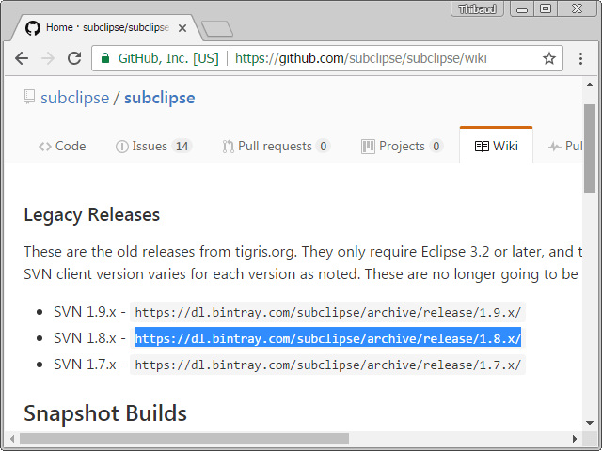The width and height of the screenshot is (602, 451).
Task: Bookmark this page with star icon
Action: pos(549,58)
